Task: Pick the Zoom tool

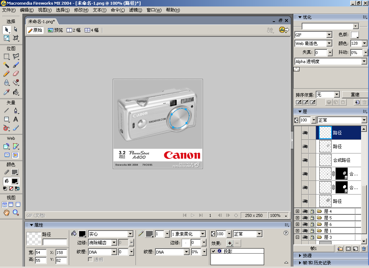Action: (15, 213)
